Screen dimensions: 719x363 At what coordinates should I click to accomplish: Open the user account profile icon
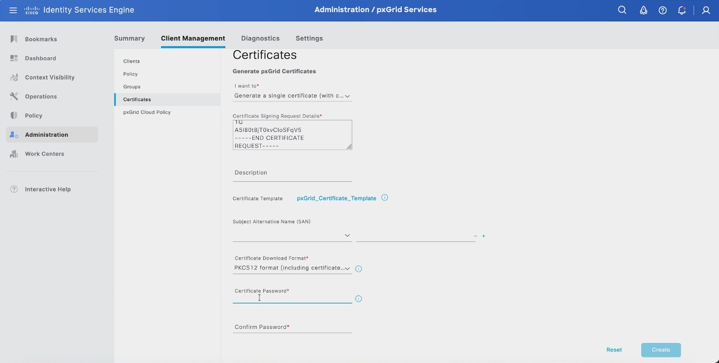(706, 10)
